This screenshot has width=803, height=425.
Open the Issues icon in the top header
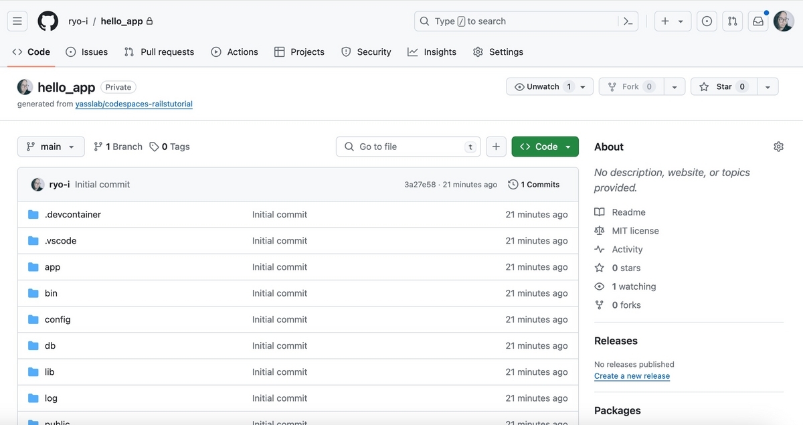pyautogui.click(x=707, y=21)
